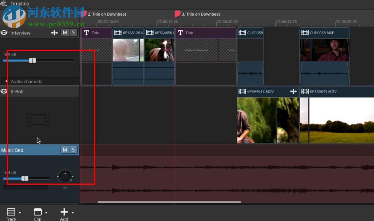Image resolution: width=374 pixels, height=221 pixels.
Task: Adjust the Interview track volume slider handle
Action: (x=32, y=61)
